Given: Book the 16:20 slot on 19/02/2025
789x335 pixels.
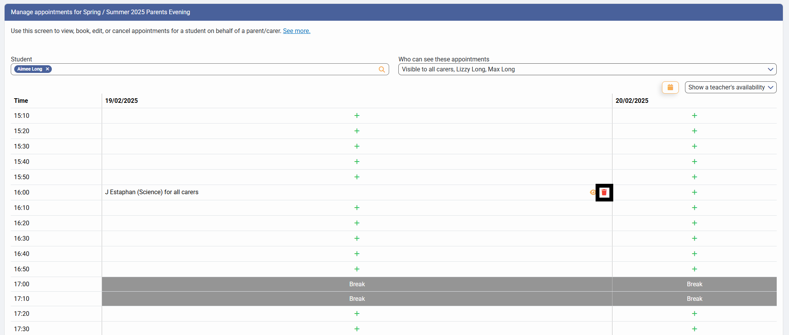Looking at the screenshot, I should pyautogui.click(x=357, y=223).
